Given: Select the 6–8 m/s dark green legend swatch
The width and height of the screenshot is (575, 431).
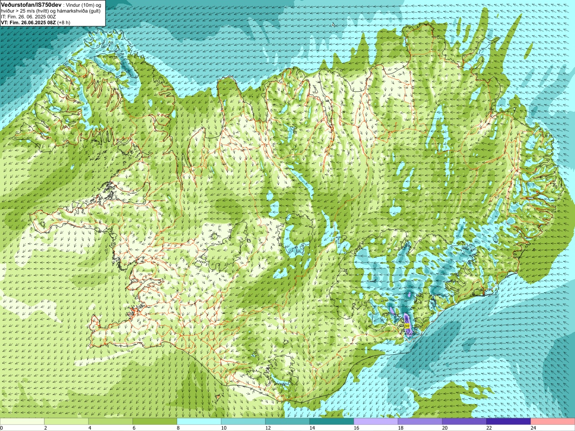Looking at the screenshot, I should pyautogui.click(x=155, y=422).
